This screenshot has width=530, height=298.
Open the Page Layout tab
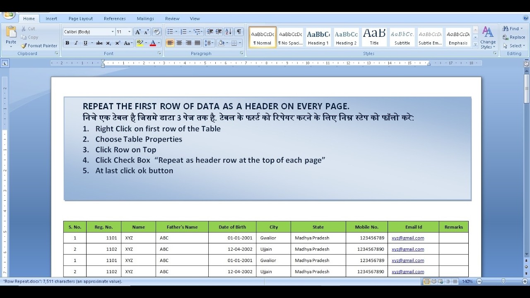pyautogui.click(x=81, y=19)
